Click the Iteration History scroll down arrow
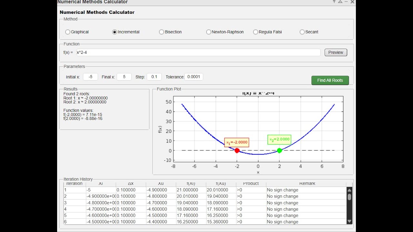This screenshot has width=413, height=232. (349, 221)
